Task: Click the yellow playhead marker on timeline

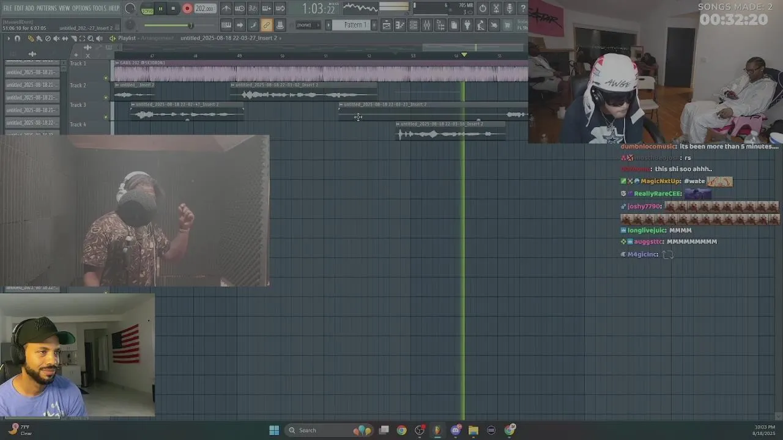Action: [464, 55]
